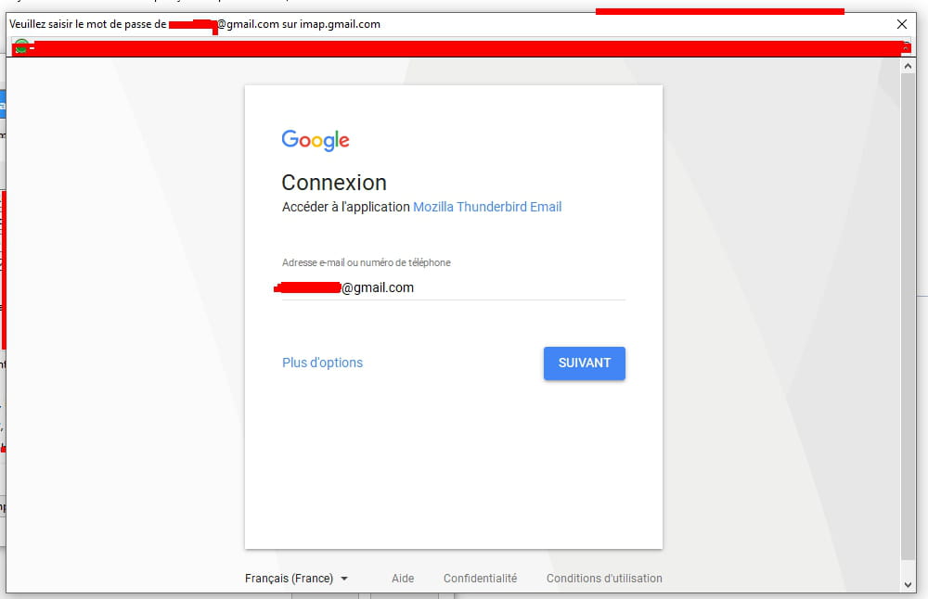Screen dimensions: 928x599
Task: Open the Aide link in footer
Action: [x=403, y=579]
